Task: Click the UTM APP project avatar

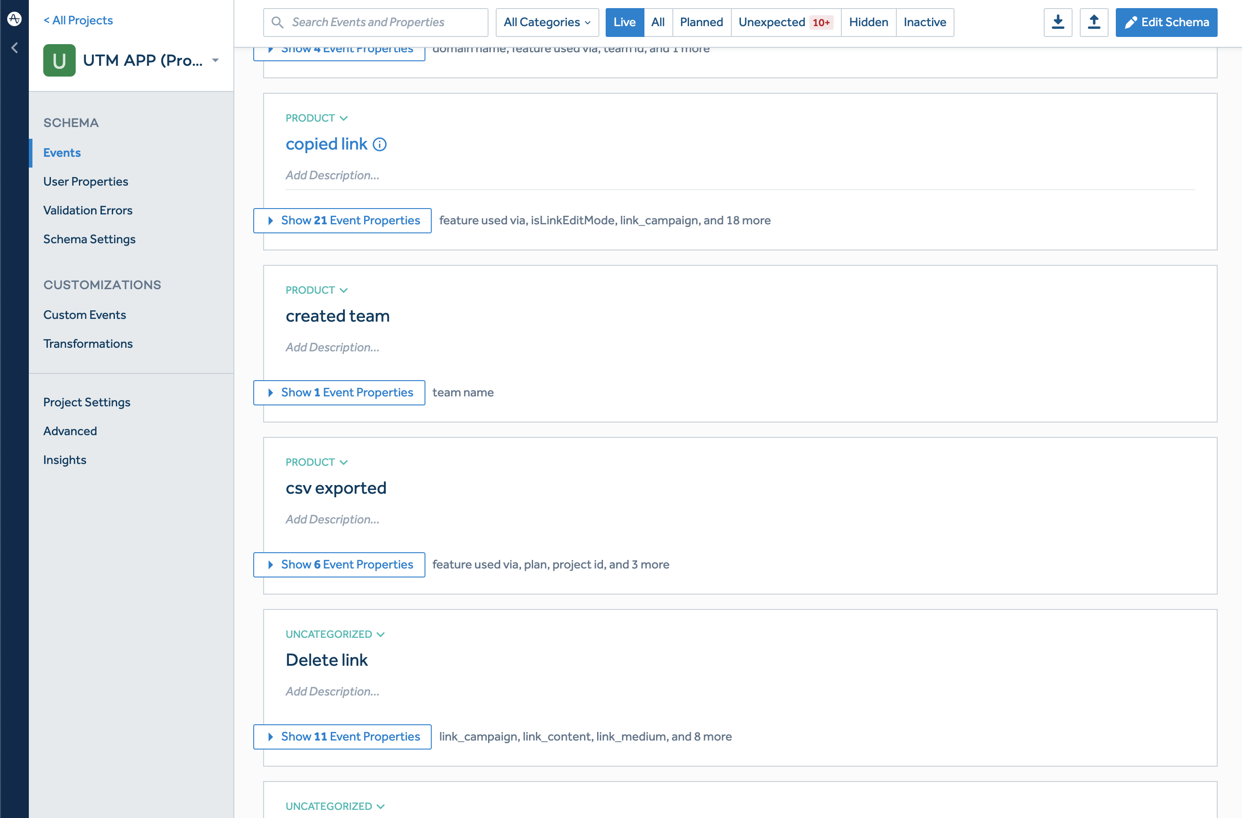Action: (59, 60)
